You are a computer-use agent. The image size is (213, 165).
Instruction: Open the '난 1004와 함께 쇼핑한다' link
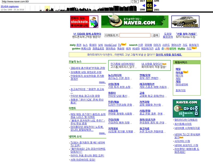pyautogui.click(x=87, y=34)
